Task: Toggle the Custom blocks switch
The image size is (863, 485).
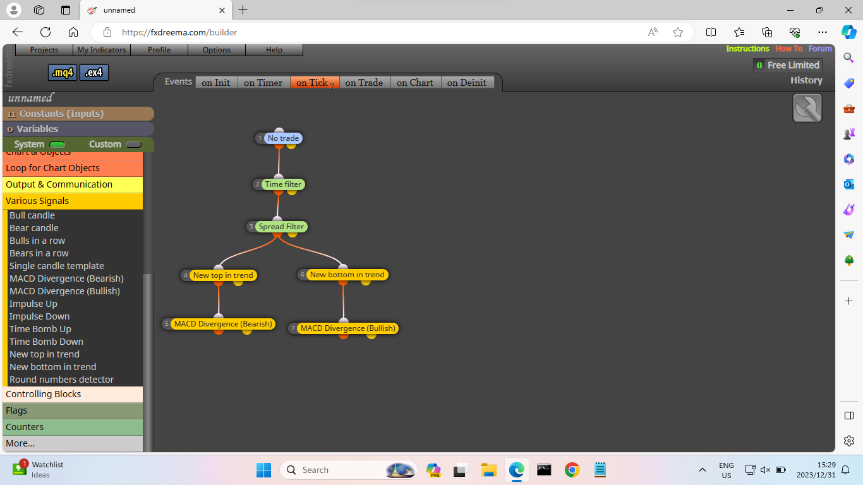Action: pyautogui.click(x=133, y=145)
